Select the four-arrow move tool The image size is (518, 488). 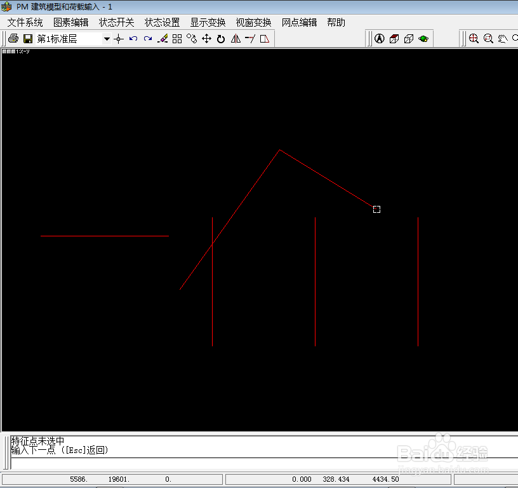[206, 39]
